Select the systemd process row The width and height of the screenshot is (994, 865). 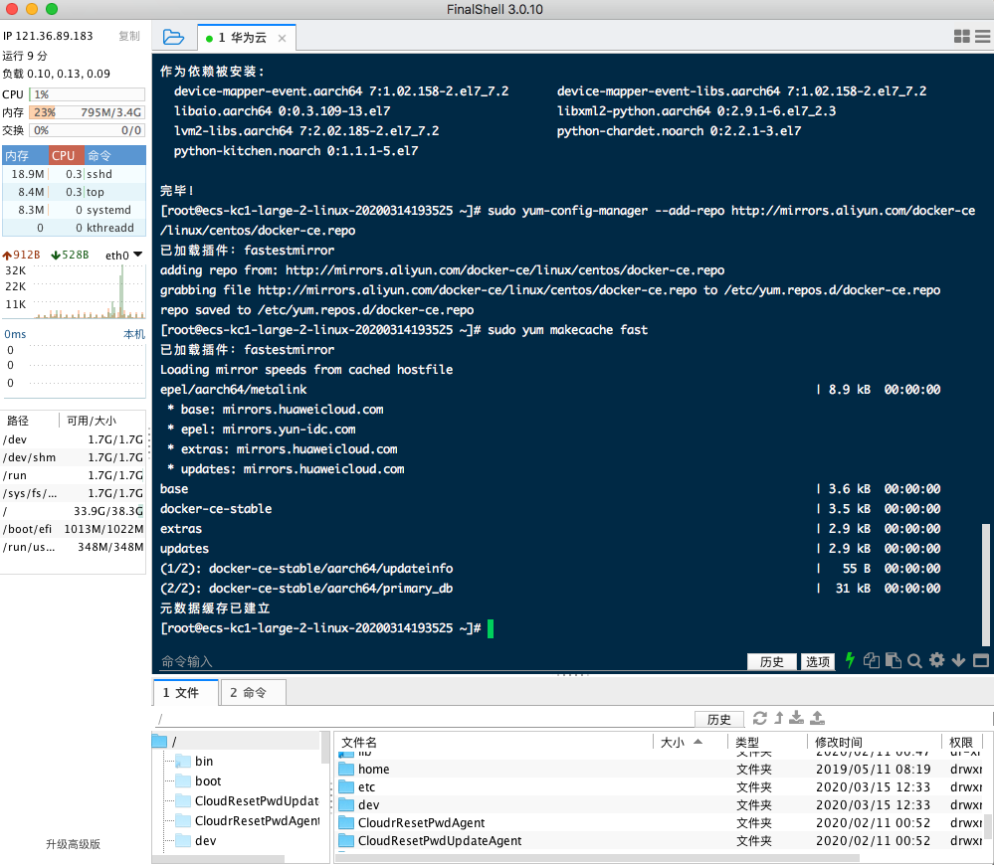coord(75,210)
